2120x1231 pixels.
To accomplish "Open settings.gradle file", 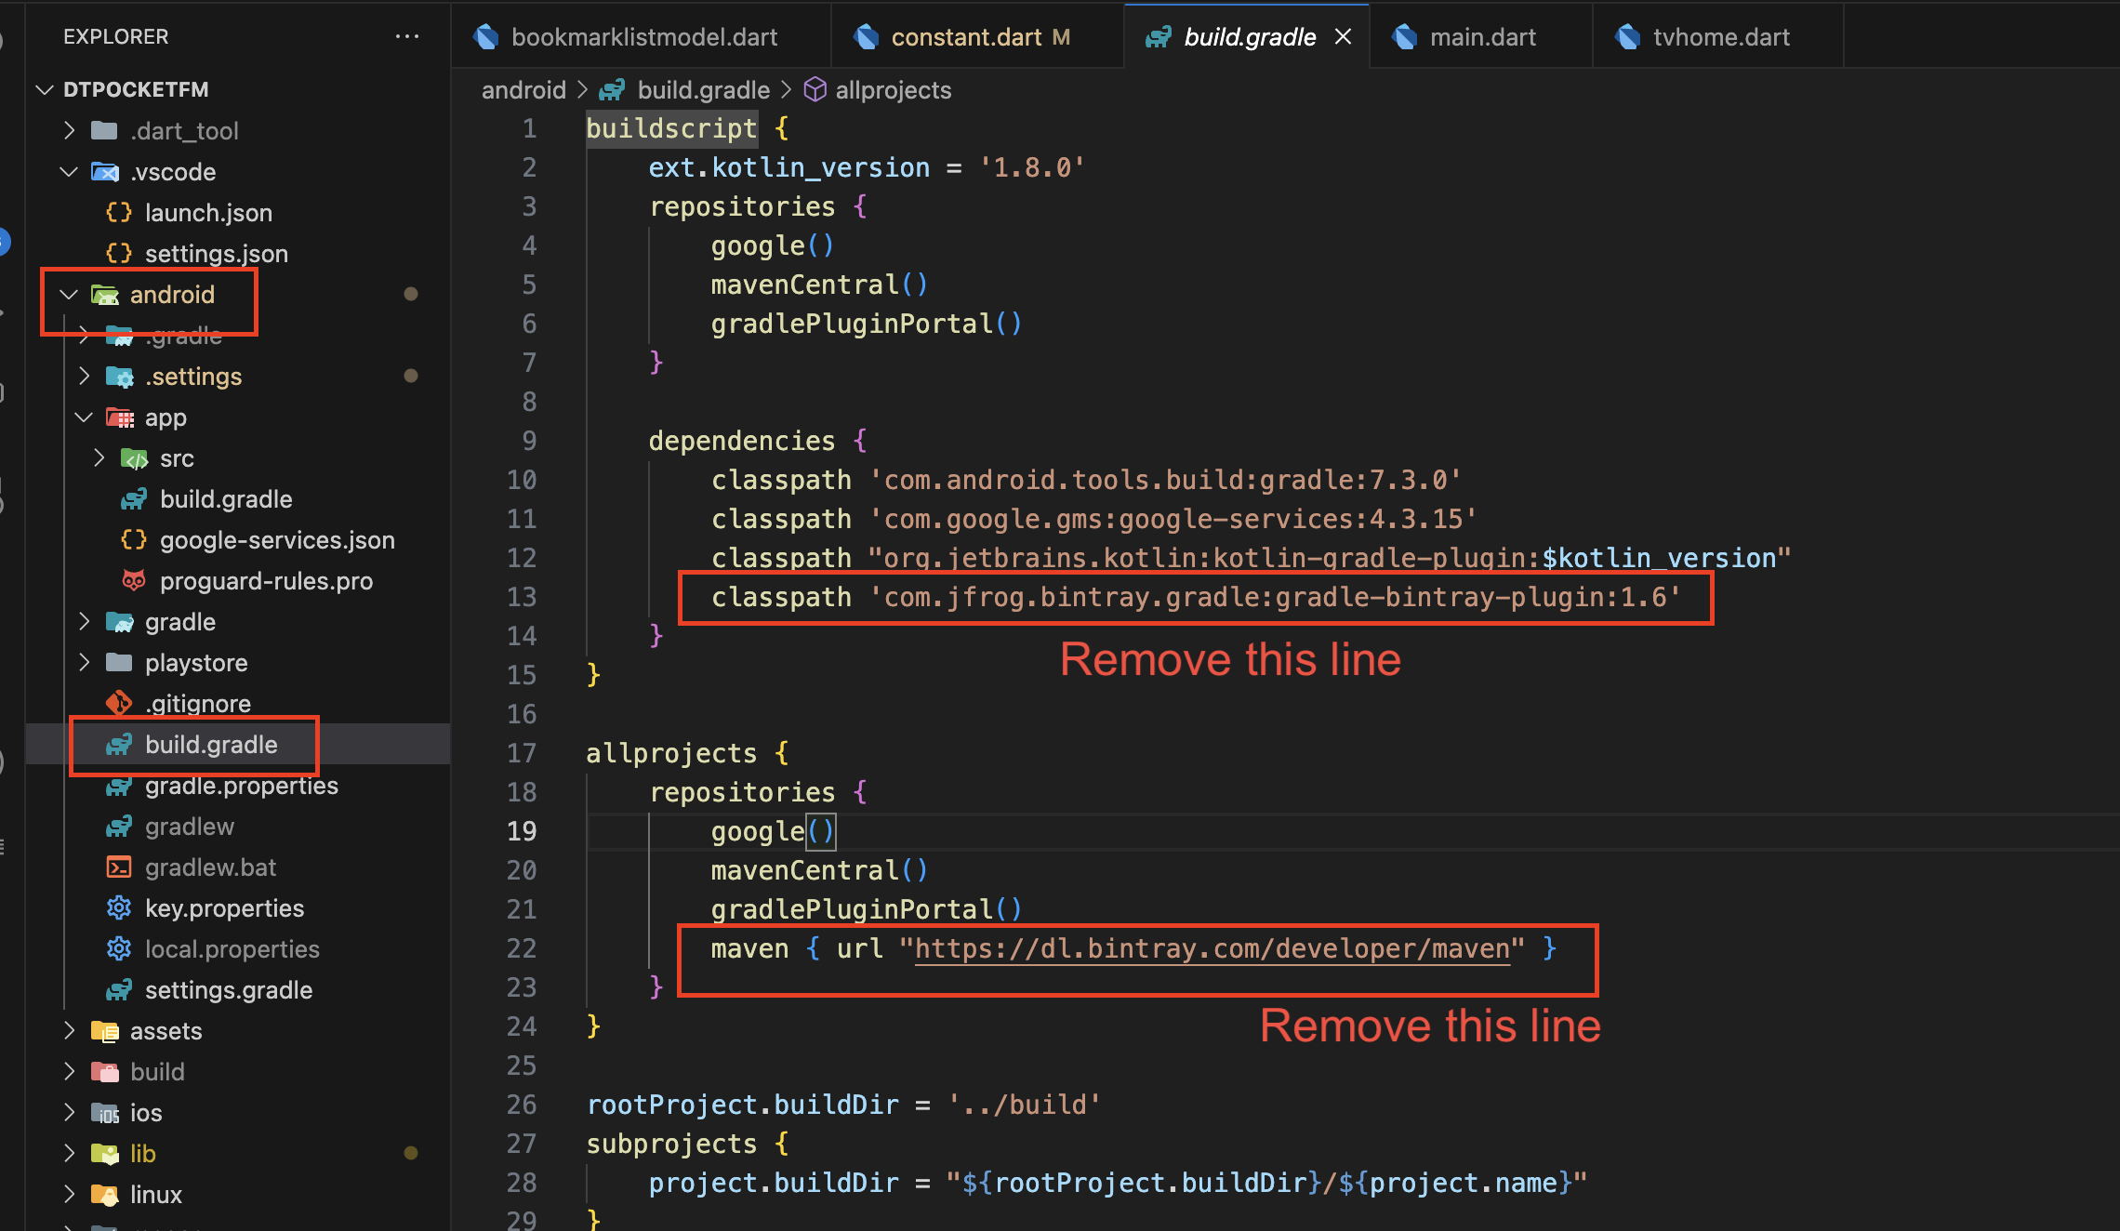I will (x=229, y=990).
